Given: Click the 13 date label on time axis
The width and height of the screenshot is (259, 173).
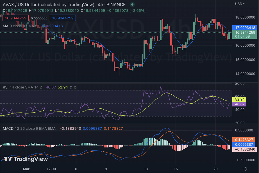Looking at the screenshot, I should tap(146, 169).
